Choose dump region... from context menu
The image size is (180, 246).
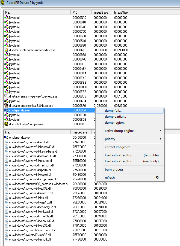(x=130, y=123)
